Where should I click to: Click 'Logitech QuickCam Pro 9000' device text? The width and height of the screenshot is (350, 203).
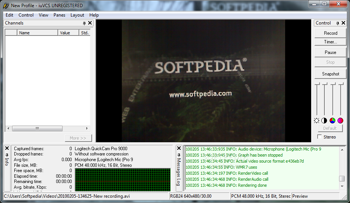tap(101, 149)
